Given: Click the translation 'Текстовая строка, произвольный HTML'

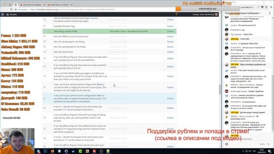Looking at the screenshot, I should point(128,31).
